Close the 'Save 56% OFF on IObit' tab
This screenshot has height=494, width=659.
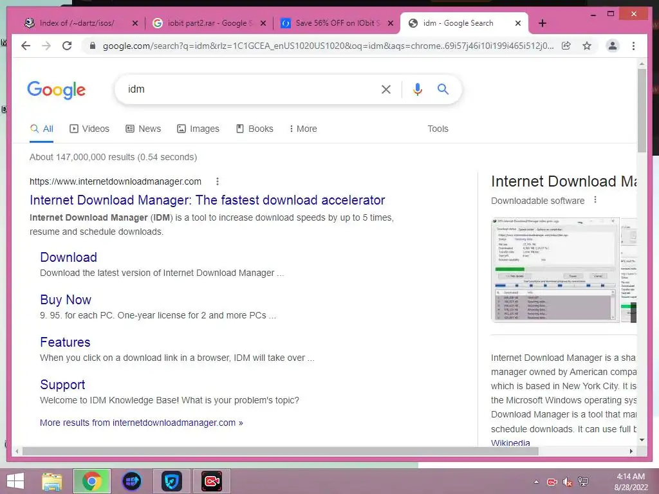pyautogui.click(x=391, y=23)
